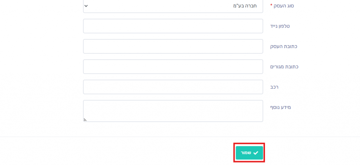The height and width of the screenshot is (165, 360).
Task: Click the 'כתובת העסק' label
Action: click(x=284, y=47)
